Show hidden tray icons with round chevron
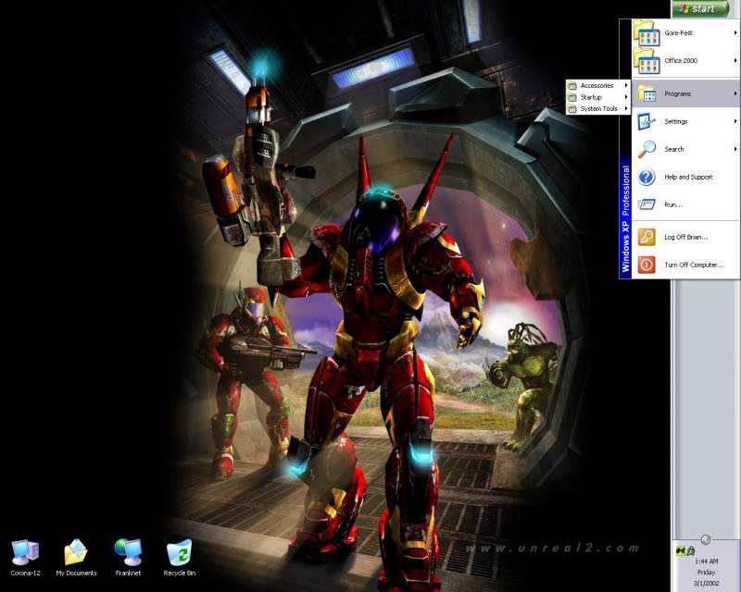Viewport: 741px width, 592px height. point(706,539)
